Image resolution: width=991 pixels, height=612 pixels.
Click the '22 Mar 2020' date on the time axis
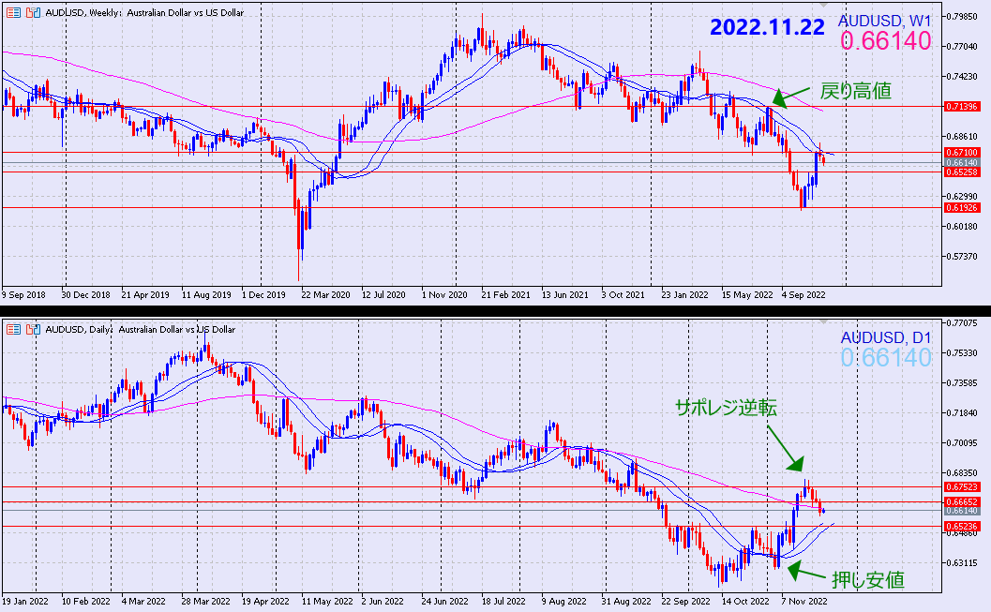(x=325, y=295)
